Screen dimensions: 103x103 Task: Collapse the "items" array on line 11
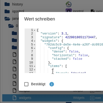click(x=34, y=66)
